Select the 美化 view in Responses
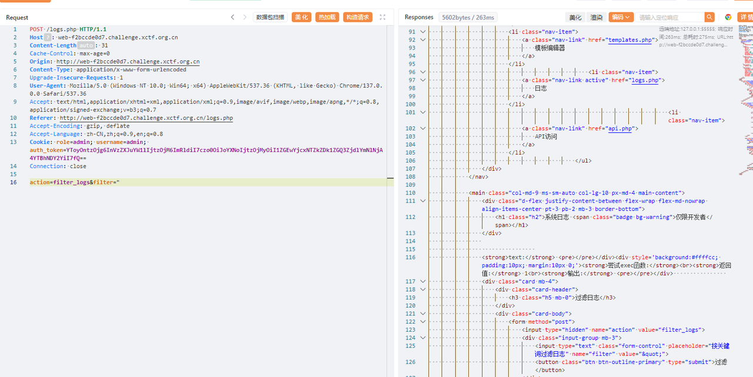Screen dimensions: 753x377 (575, 18)
